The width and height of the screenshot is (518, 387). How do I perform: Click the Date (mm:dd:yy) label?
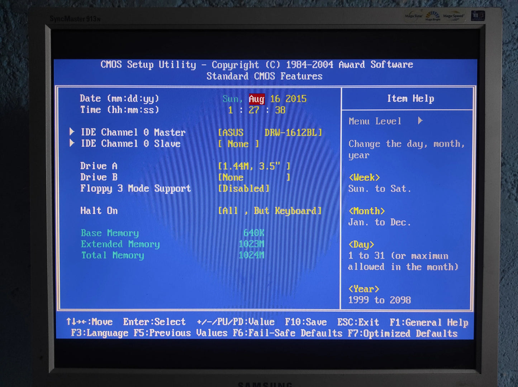click(x=119, y=99)
